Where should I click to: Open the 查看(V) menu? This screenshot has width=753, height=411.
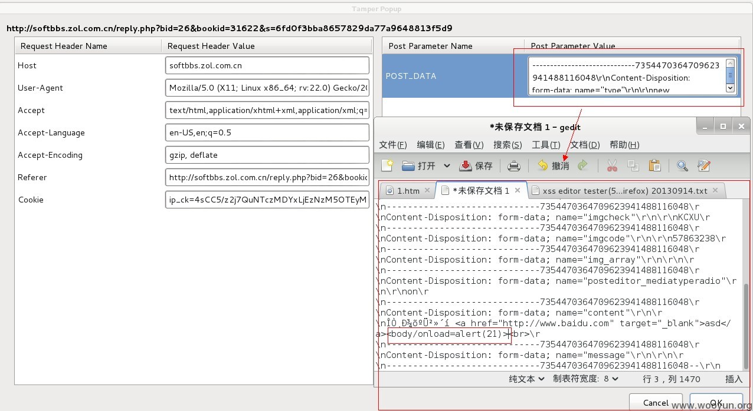[469, 145]
